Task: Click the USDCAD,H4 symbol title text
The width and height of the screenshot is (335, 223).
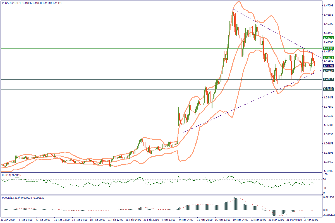Action: pos(13,3)
